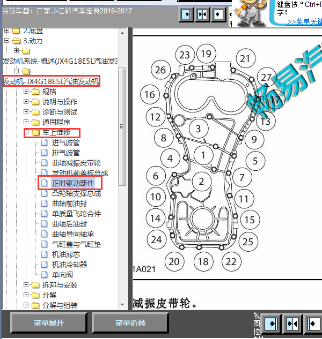Click the 单质量飞轮合件 document icon
Image resolution: width=322 pixels, height=339 pixels.
pos(45,214)
